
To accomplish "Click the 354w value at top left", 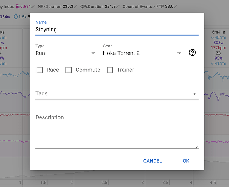I will [5, 17].
